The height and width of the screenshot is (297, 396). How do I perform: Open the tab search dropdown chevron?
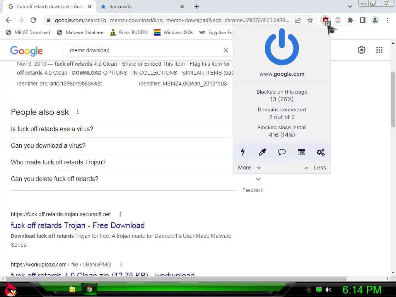350,7
